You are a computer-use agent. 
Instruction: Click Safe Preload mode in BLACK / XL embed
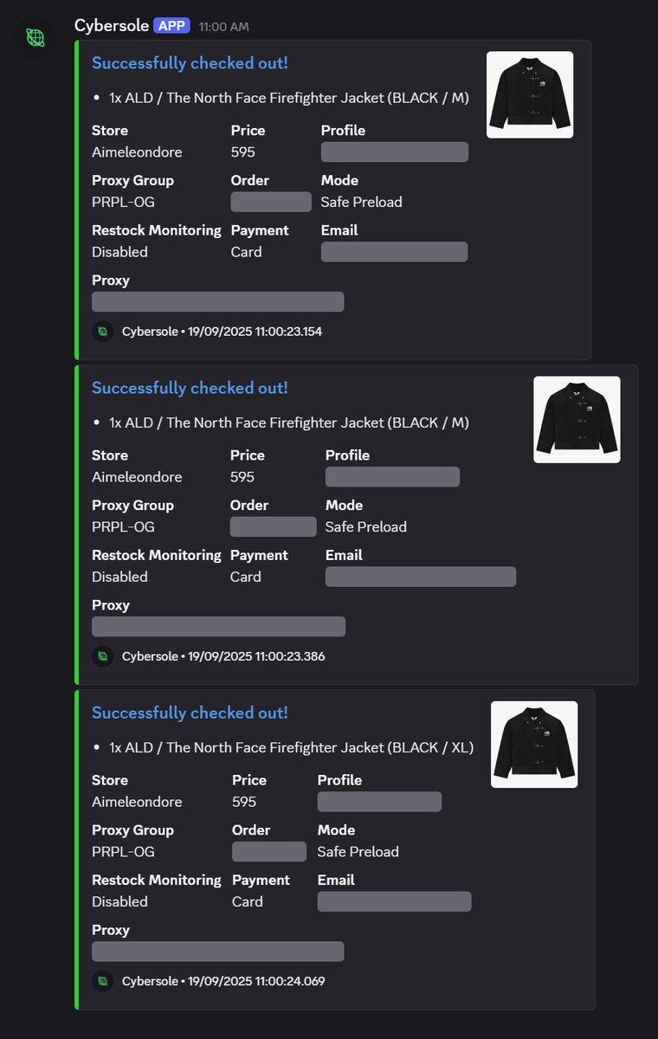click(358, 851)
